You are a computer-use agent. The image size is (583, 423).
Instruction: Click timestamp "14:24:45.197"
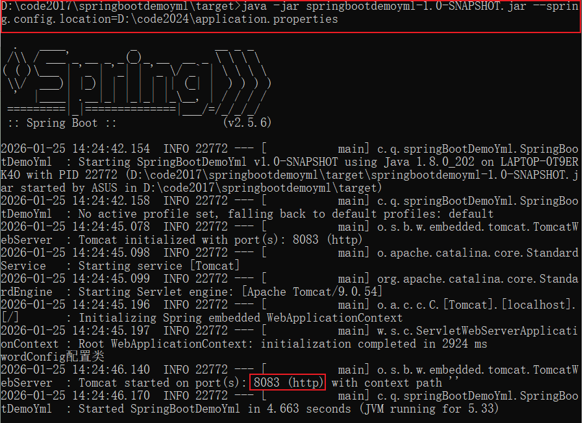click(x=111, y=331)
